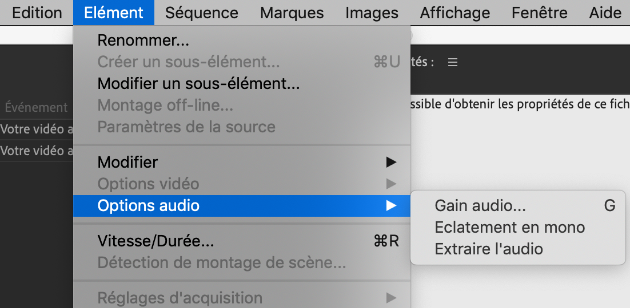
Task: Select the second Votre vidéo event row
Action: point(37,151)
